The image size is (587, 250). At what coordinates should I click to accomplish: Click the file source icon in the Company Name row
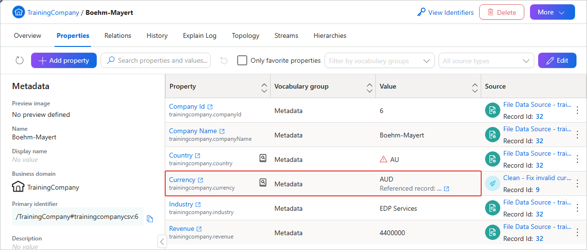pos(493,135)
